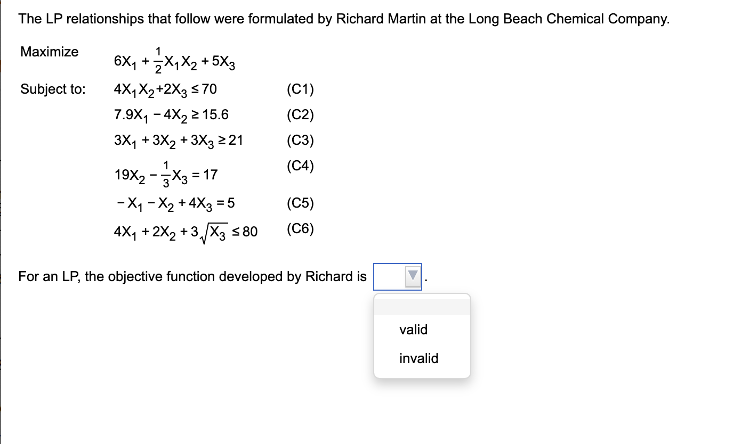Image resolution: width=741 pixels, height=444 pixels.
Task: Select 'invalid' from the dropdown list
Action: (418, 358)
